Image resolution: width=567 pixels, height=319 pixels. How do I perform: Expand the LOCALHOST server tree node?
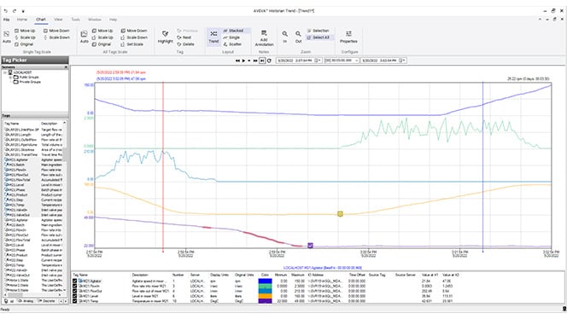coord(5,72)
